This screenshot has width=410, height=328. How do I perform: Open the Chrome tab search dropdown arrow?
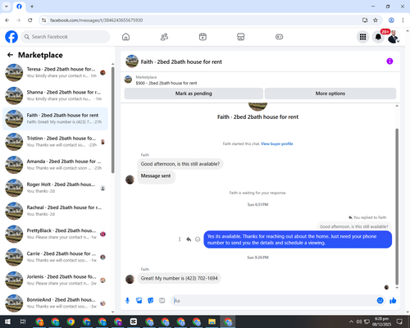pyautogui.click(x=7, y=6)
